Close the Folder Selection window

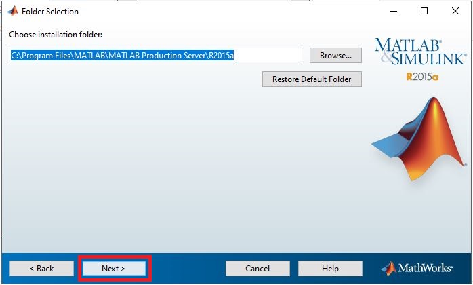pyautogui.click(x=455, y=11)
